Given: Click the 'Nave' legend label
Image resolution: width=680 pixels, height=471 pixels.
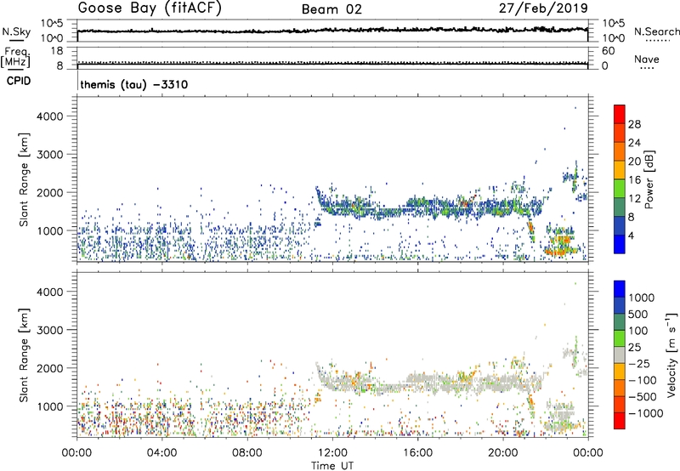Looking at the screenshot, I should [x=647, y=60].
